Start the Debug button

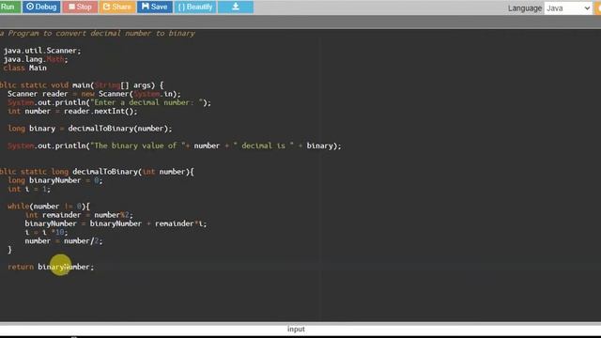41,7
